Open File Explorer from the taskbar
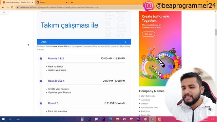This screenshot has height=122, width=217. pyautogui.click(x=117, y=119)
